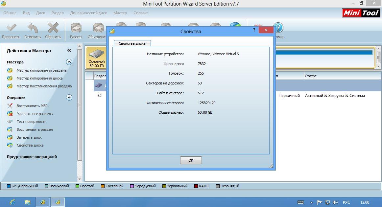Screen dimensions: 382x207
Task: Click the Тест поверхности icon
Action: (10, 122)
